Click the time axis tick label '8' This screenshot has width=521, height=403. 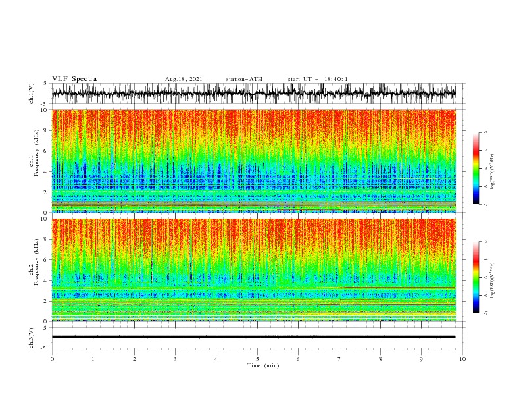point(380,359)
